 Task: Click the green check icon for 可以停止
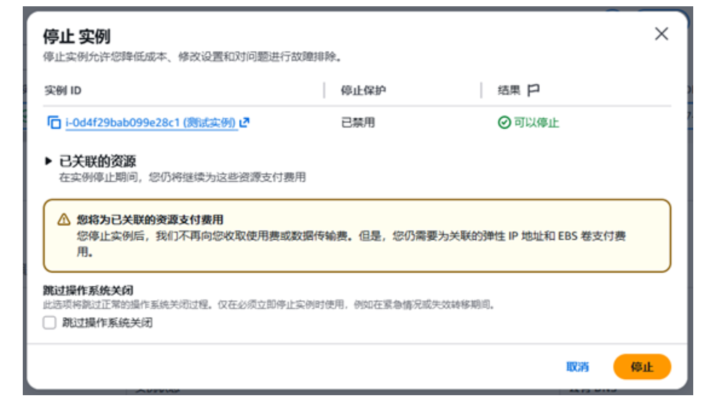[504, 123]
